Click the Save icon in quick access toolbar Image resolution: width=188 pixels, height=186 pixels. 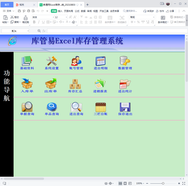click(19, 11)
